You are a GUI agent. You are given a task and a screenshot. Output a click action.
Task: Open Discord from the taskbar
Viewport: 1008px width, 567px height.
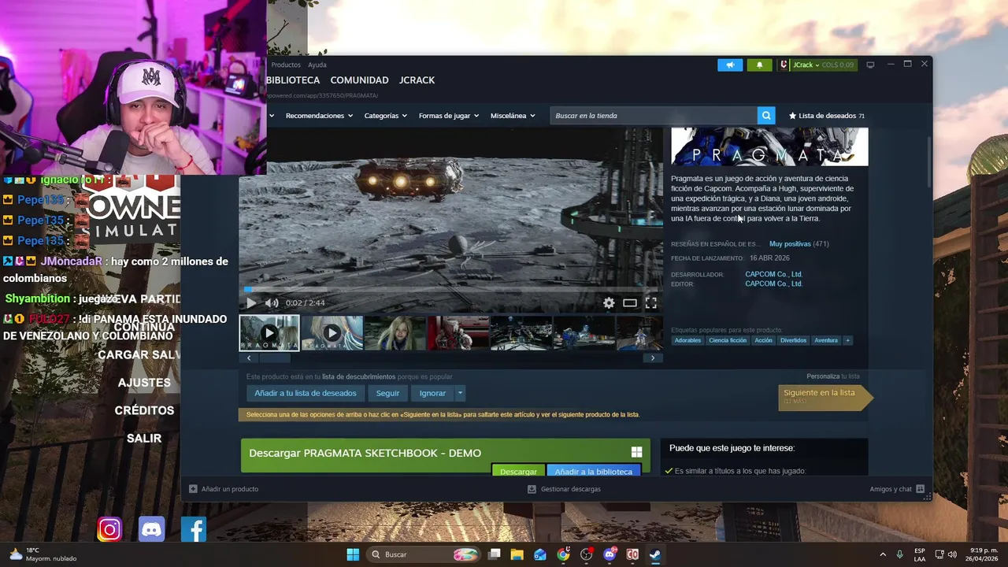click(x=610, y=554)
